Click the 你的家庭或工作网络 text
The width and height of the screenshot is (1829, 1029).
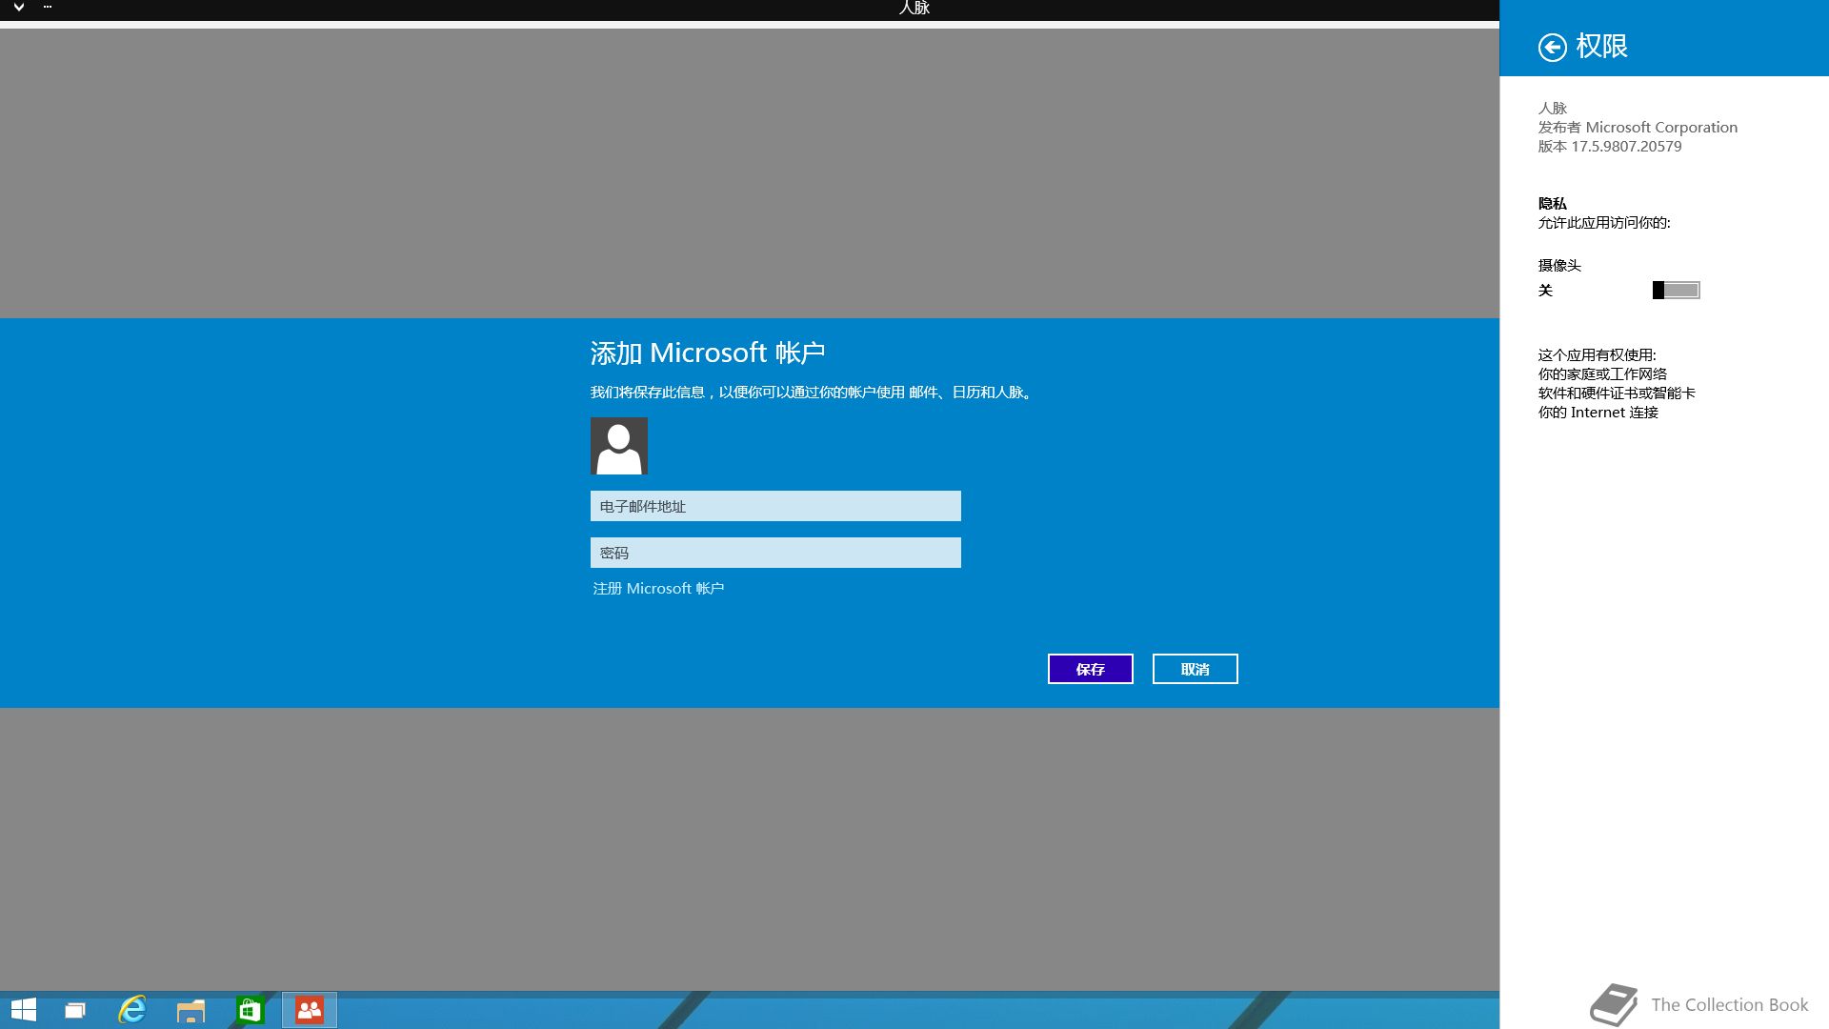tap(1602, 374)
